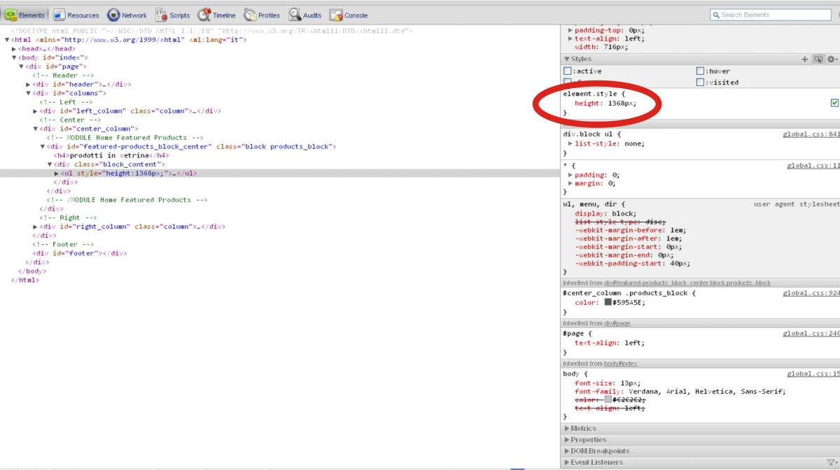Uncheck the height property checkbox in element.style
840x470 pixels.
coord(834,103)
